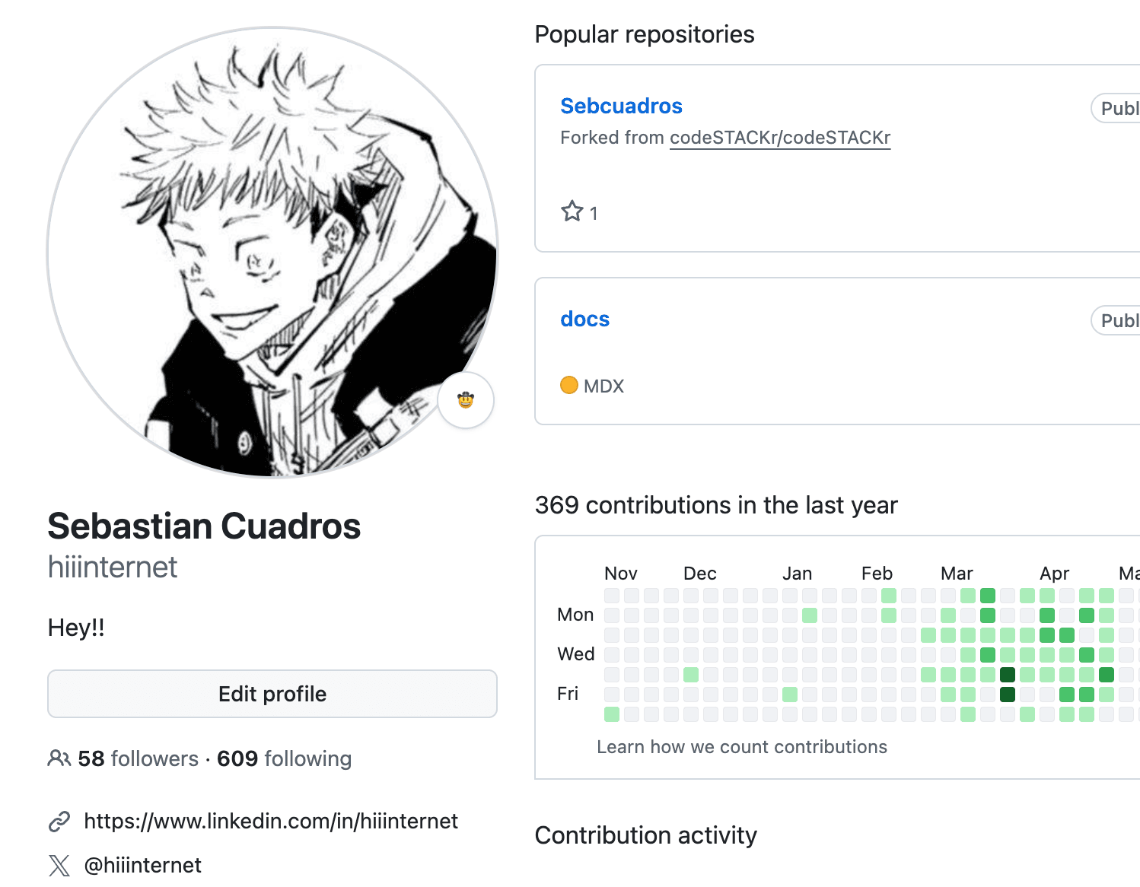Open the @hiiinternet X handle link
This screenshot has width=1140, height=887.
pyautogui.click(x=142, y=866)
